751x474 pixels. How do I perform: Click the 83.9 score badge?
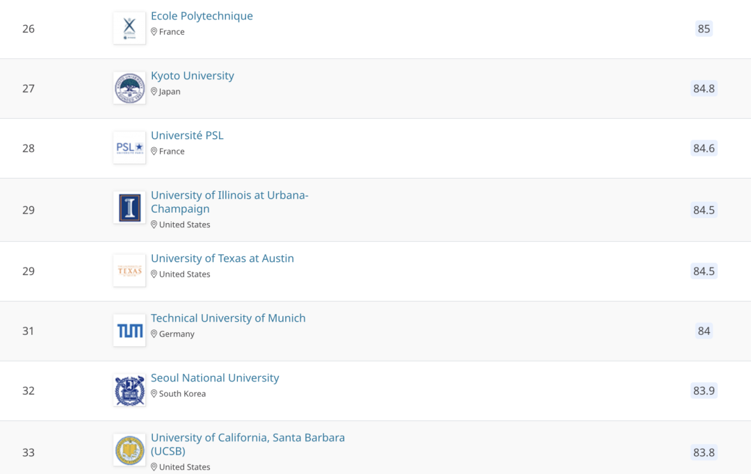tap(704, 391)
